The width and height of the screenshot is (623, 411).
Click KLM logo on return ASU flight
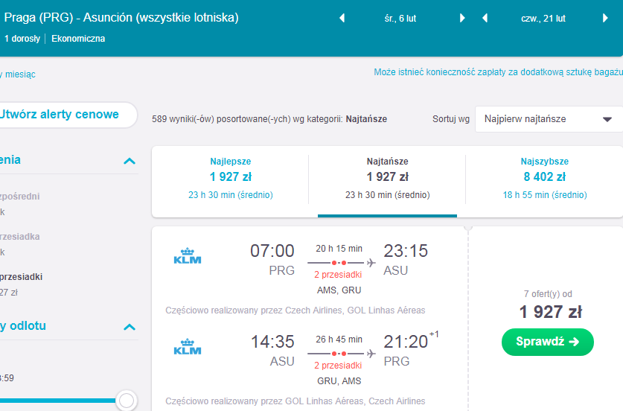(188, 347)
